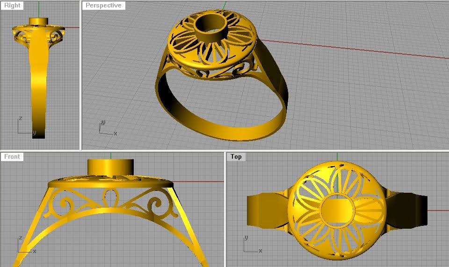Click the ring model in Perspective viewport
The height and width of the screenshot is (267, 449).
222,76
